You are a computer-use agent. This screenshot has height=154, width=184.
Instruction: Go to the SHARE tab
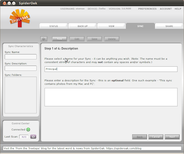click(169, 26)
